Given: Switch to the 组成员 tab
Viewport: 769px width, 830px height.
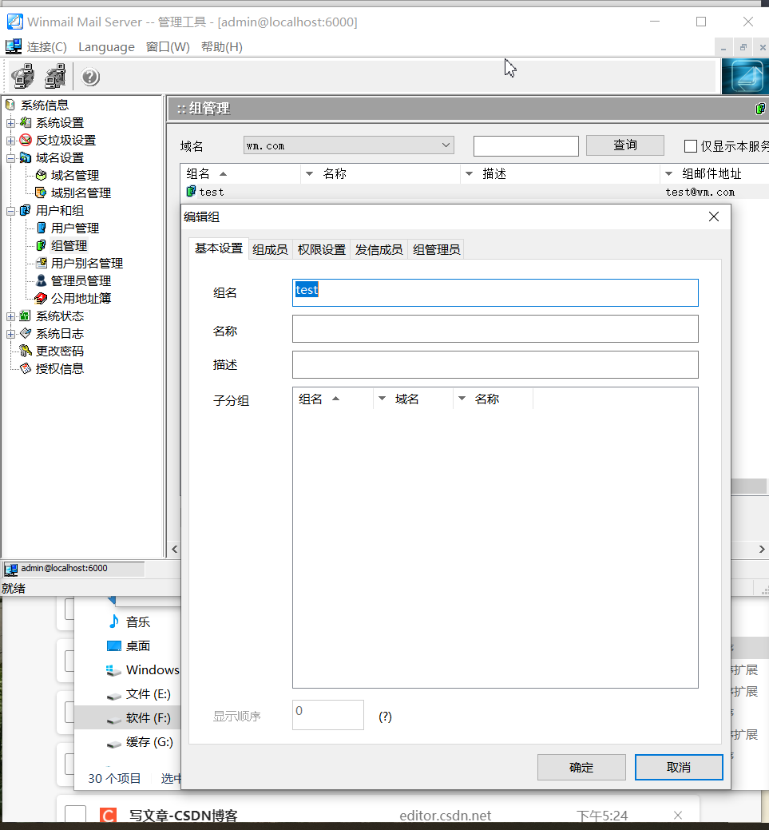Looking at the screenshot, I should point(270,248).
